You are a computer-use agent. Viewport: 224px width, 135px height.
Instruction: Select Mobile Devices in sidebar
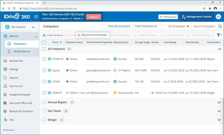[22, 52]
